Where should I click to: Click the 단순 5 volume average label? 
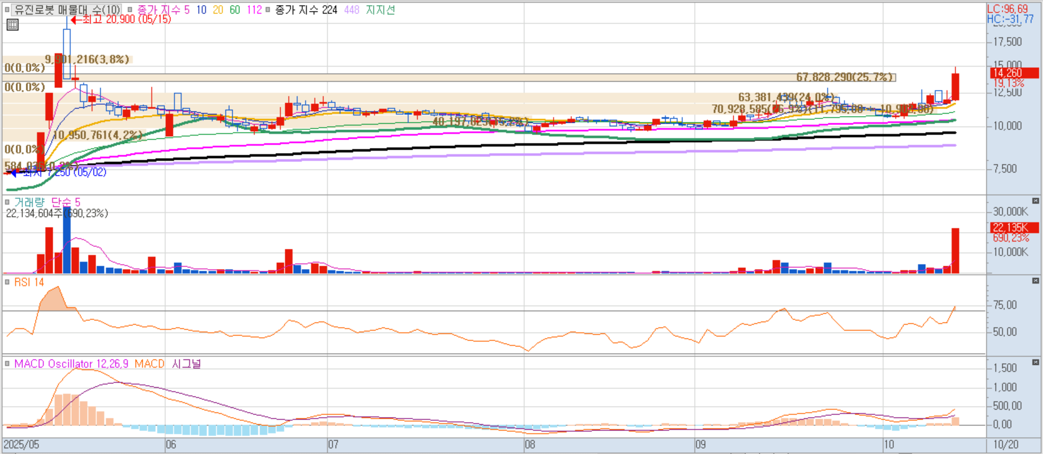click(66, 202)
